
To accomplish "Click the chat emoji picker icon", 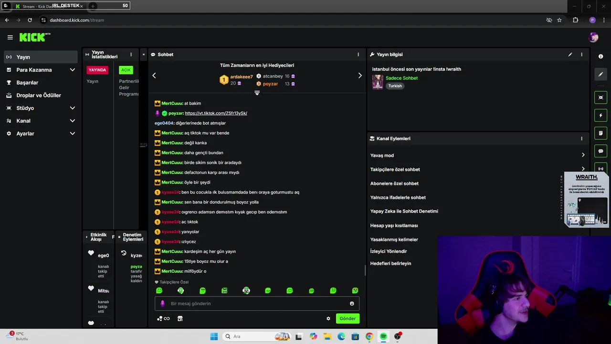I will pos(352,303).
